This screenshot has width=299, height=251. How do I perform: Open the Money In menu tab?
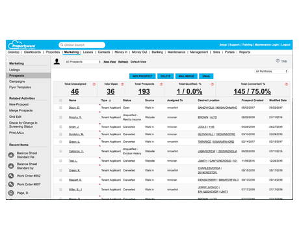pyautogui.click(x=121, y=52)
